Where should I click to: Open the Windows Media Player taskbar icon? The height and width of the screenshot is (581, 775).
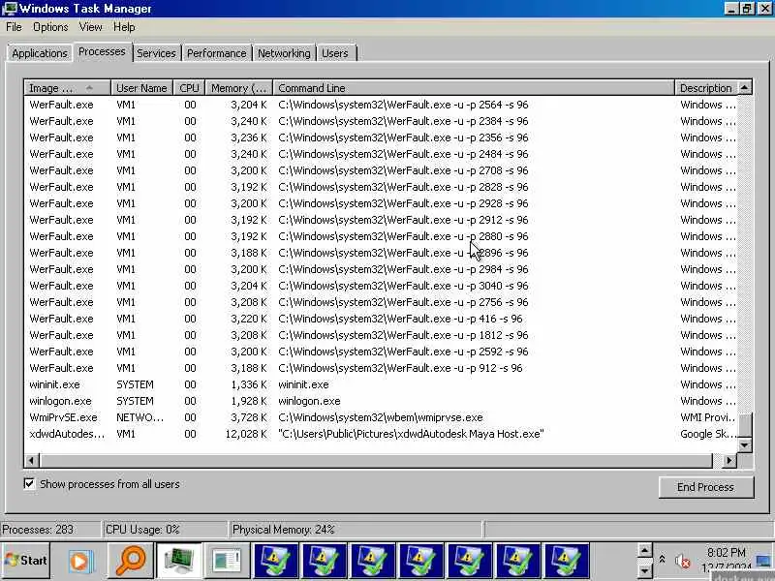point(79,561)
